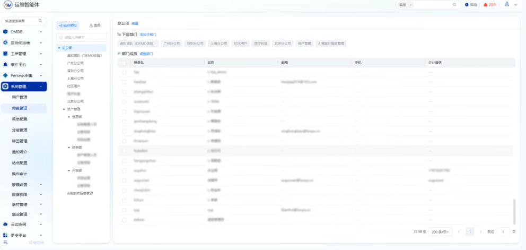Viewport: 526px width, 250px height.
Task: Click the blue plus add icon in header
Action: (x=467, y=5)
